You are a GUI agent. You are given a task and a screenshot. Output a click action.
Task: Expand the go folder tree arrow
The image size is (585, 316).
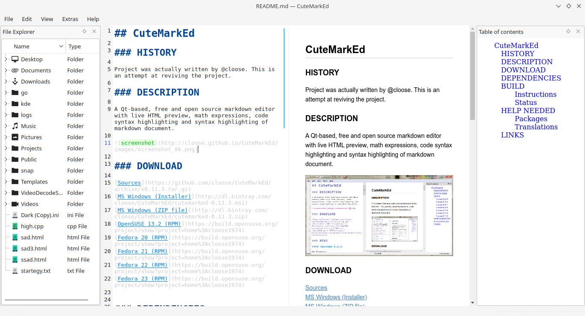(x=6, y=92)
